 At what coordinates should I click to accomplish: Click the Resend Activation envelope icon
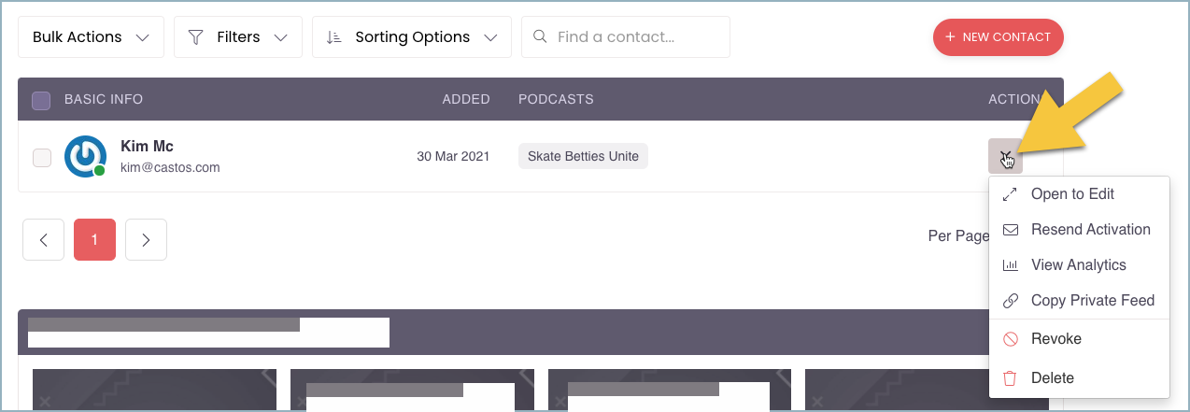pos(1010,230)
